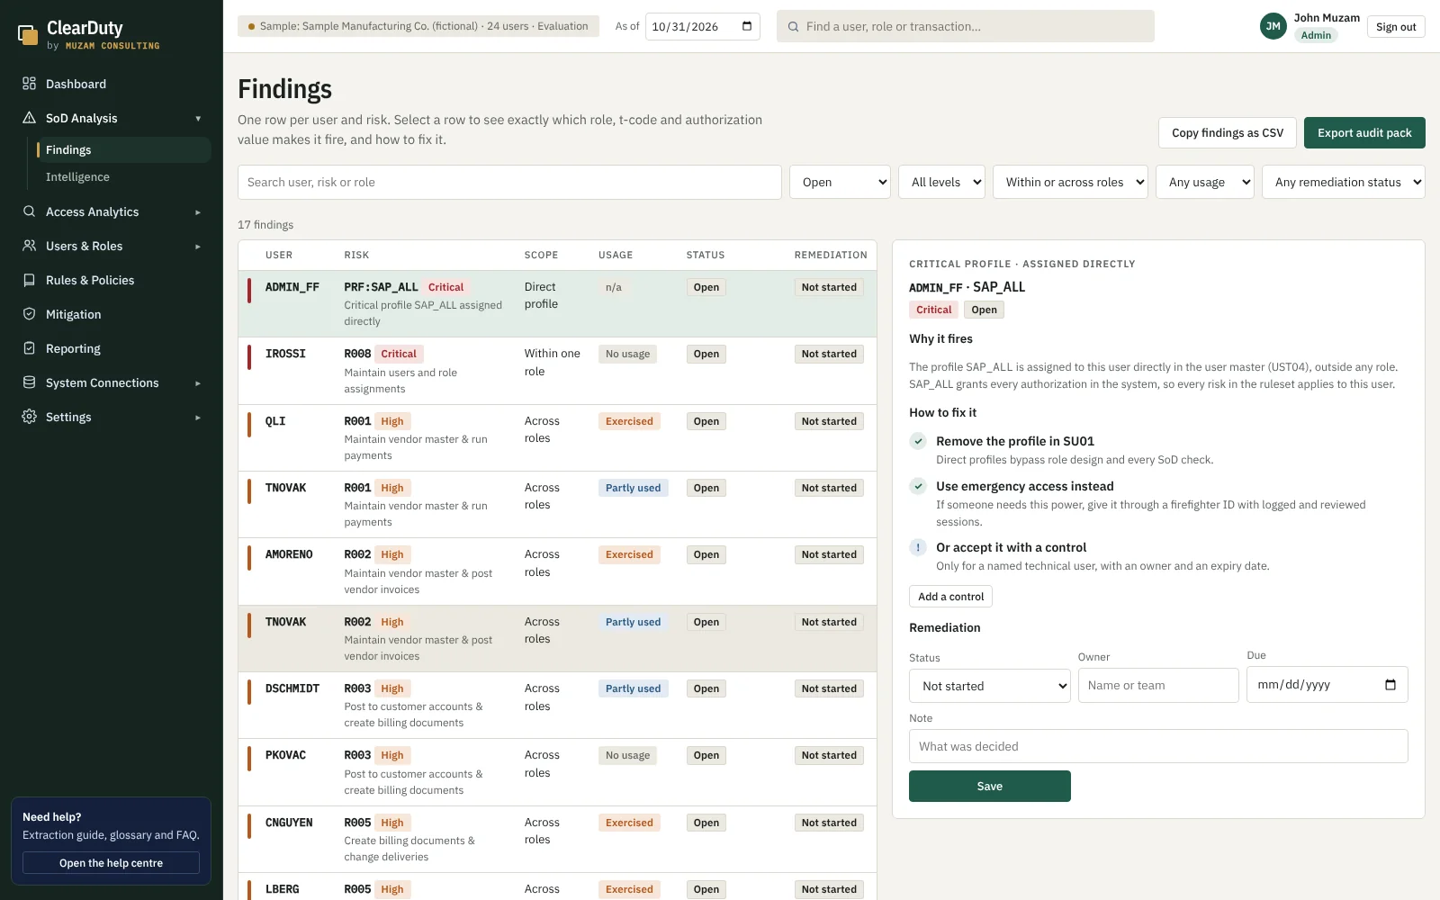The height and width of the screenshot is (900, 1440).
Task: Open the Open status filter dropdown
Action: (840, 182)
